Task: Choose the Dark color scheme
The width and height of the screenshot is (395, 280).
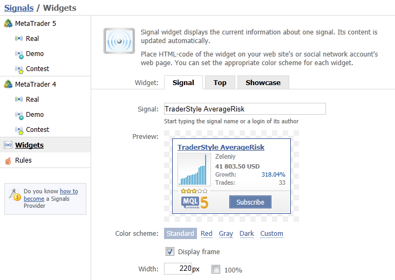Action: click(x=247, y=233)
